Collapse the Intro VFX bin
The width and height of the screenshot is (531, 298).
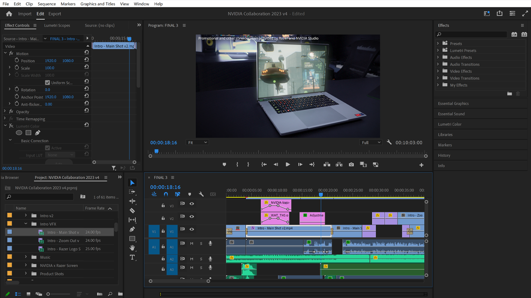26,224
